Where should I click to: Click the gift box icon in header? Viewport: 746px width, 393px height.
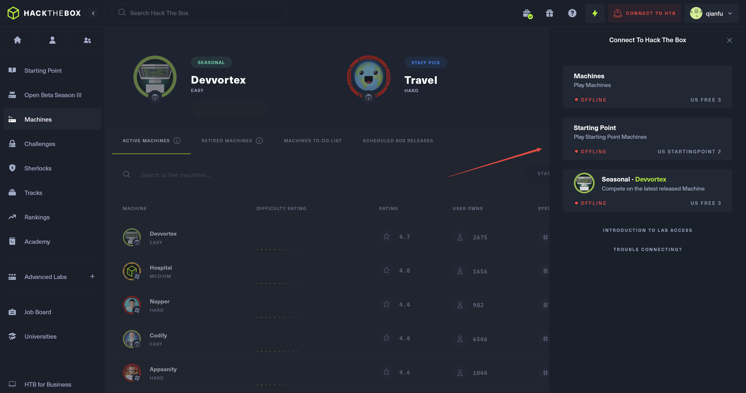(x=550, y=13)
